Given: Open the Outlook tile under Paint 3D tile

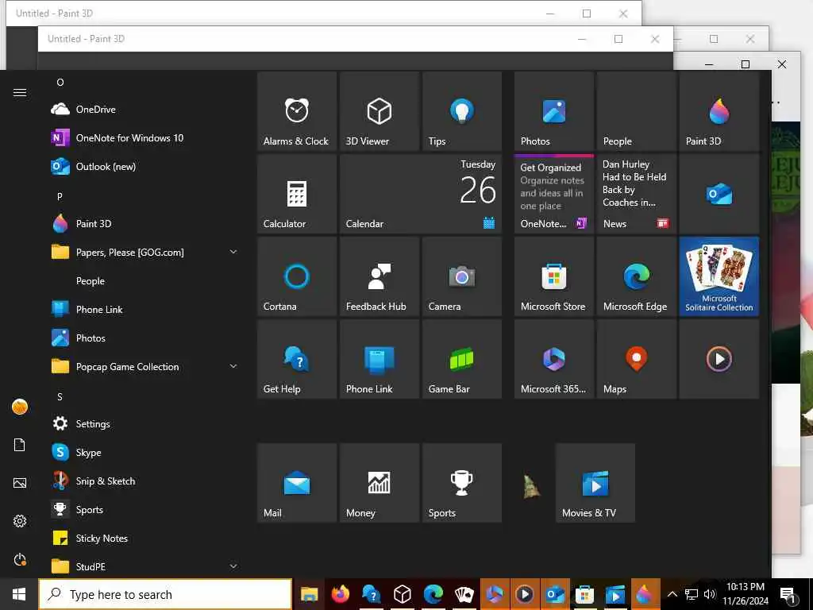Looking at the screenshot, I should [719, 194].
